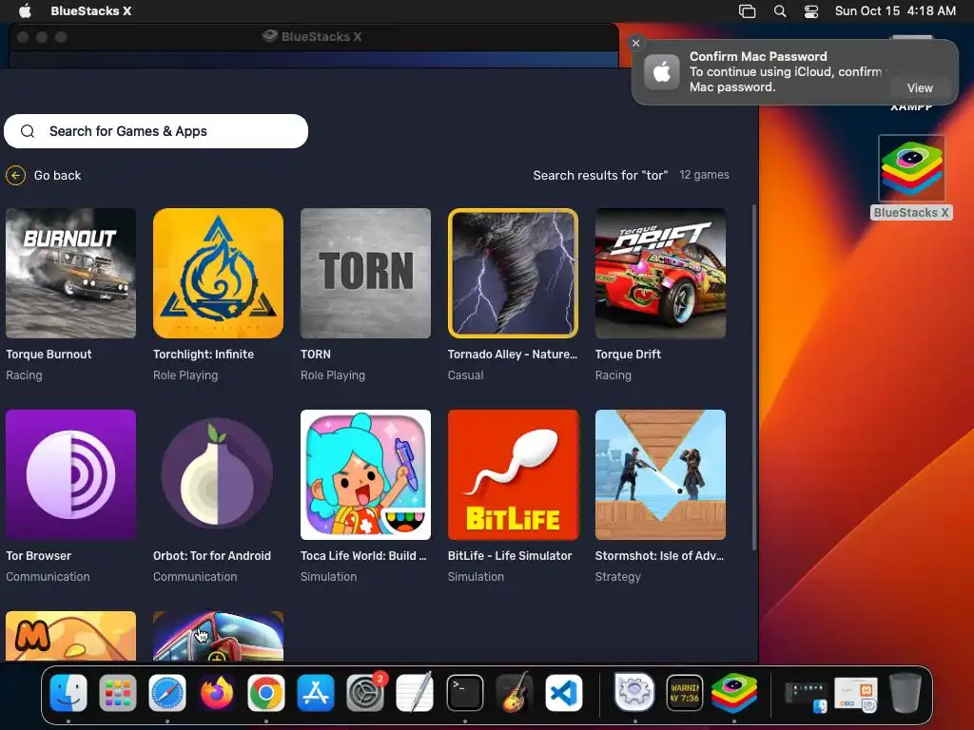Image resolution: width=974 pixels, height=730 pixels.
Task: Click the Stage Manager menu bar icon
Action: [748, 11]
